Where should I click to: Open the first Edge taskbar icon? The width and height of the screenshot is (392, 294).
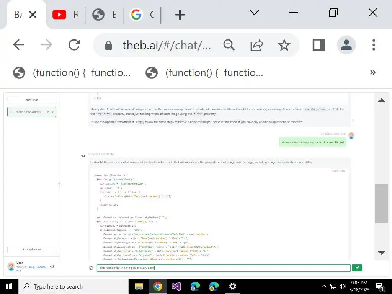coord(195,286)
